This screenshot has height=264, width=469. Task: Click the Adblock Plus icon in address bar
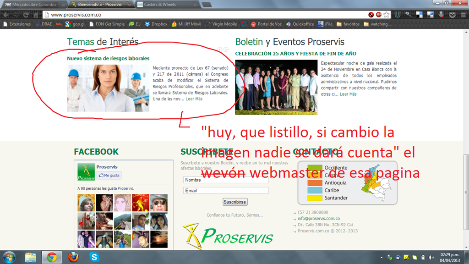tap(379, 15)
